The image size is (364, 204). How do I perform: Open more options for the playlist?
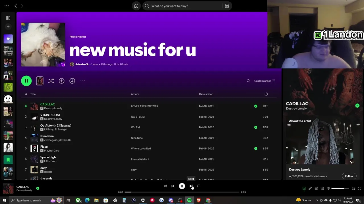[83, 81]
